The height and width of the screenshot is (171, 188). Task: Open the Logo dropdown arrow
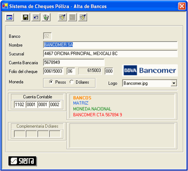(x=174, y=83)
